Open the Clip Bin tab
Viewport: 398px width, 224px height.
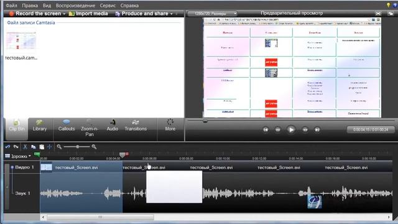coord(17,129)
